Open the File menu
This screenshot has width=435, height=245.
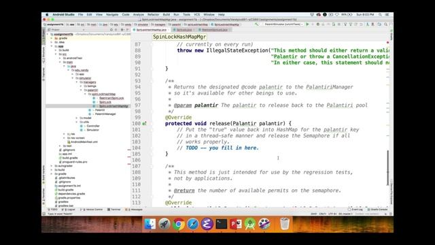[80, 14]
